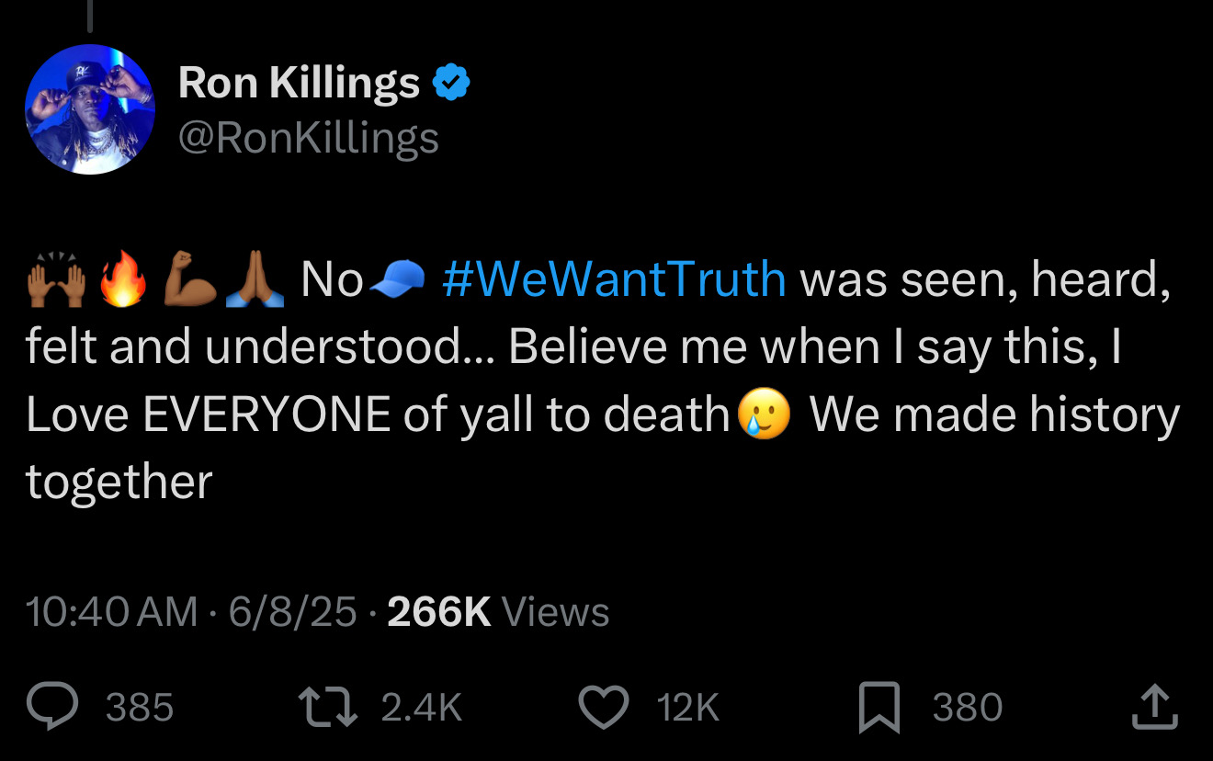Open the reply speech bubble icon
The image size is (1213, 761).
click(x=55, y=707)
